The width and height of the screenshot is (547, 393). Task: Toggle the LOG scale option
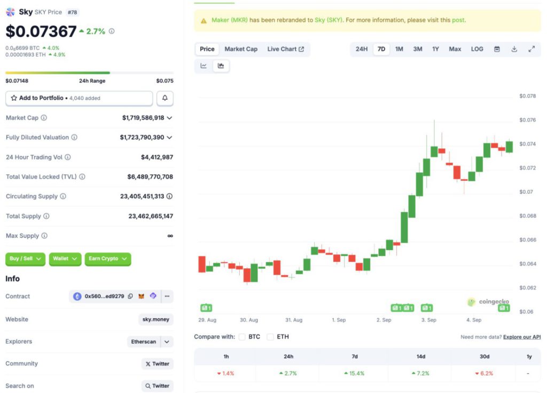(x=477, y=49)
